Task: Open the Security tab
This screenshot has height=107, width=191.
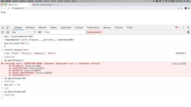Action: 119,28
